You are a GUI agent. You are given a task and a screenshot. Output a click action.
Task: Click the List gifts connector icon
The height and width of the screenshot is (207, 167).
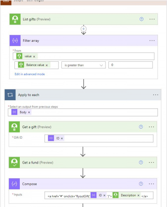15,19
